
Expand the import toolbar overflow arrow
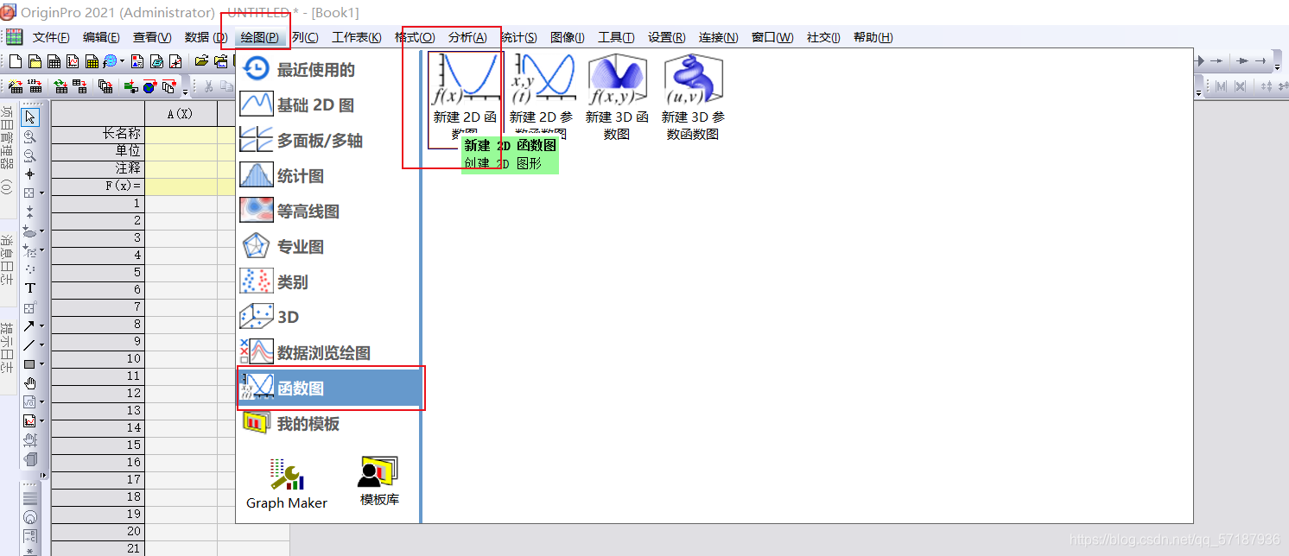pyautogui.click(x=185, y=92)
